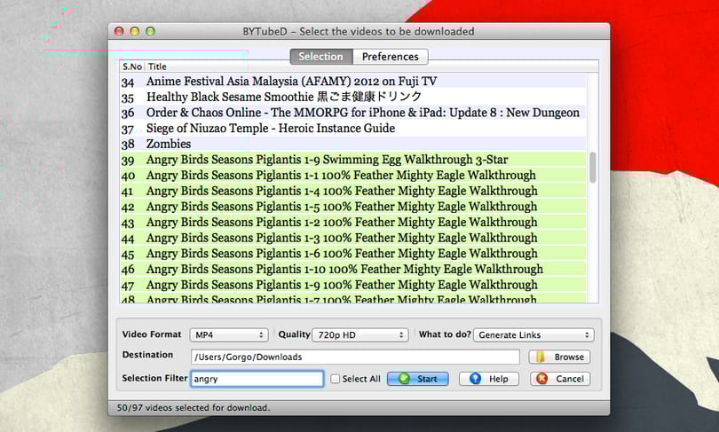Click the Destination path field
The height and width of the screenshot is (432, 719).
[355, 357]
